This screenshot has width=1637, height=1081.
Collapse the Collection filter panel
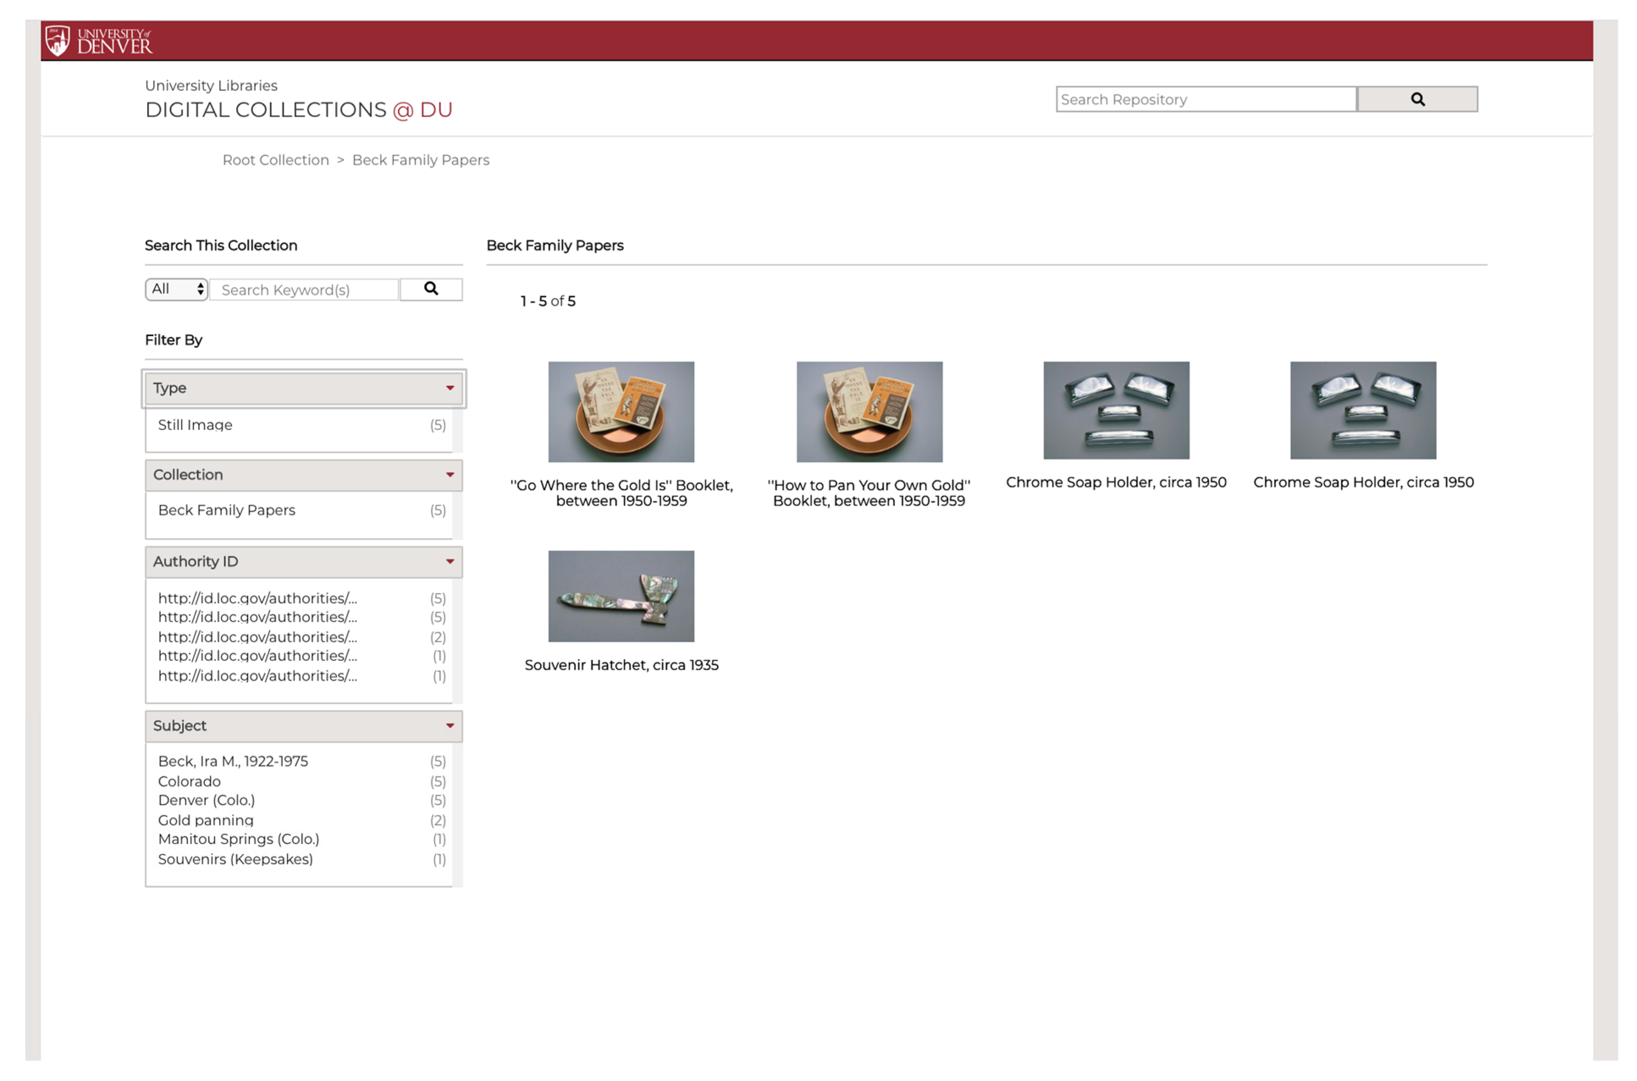(449, 475)
